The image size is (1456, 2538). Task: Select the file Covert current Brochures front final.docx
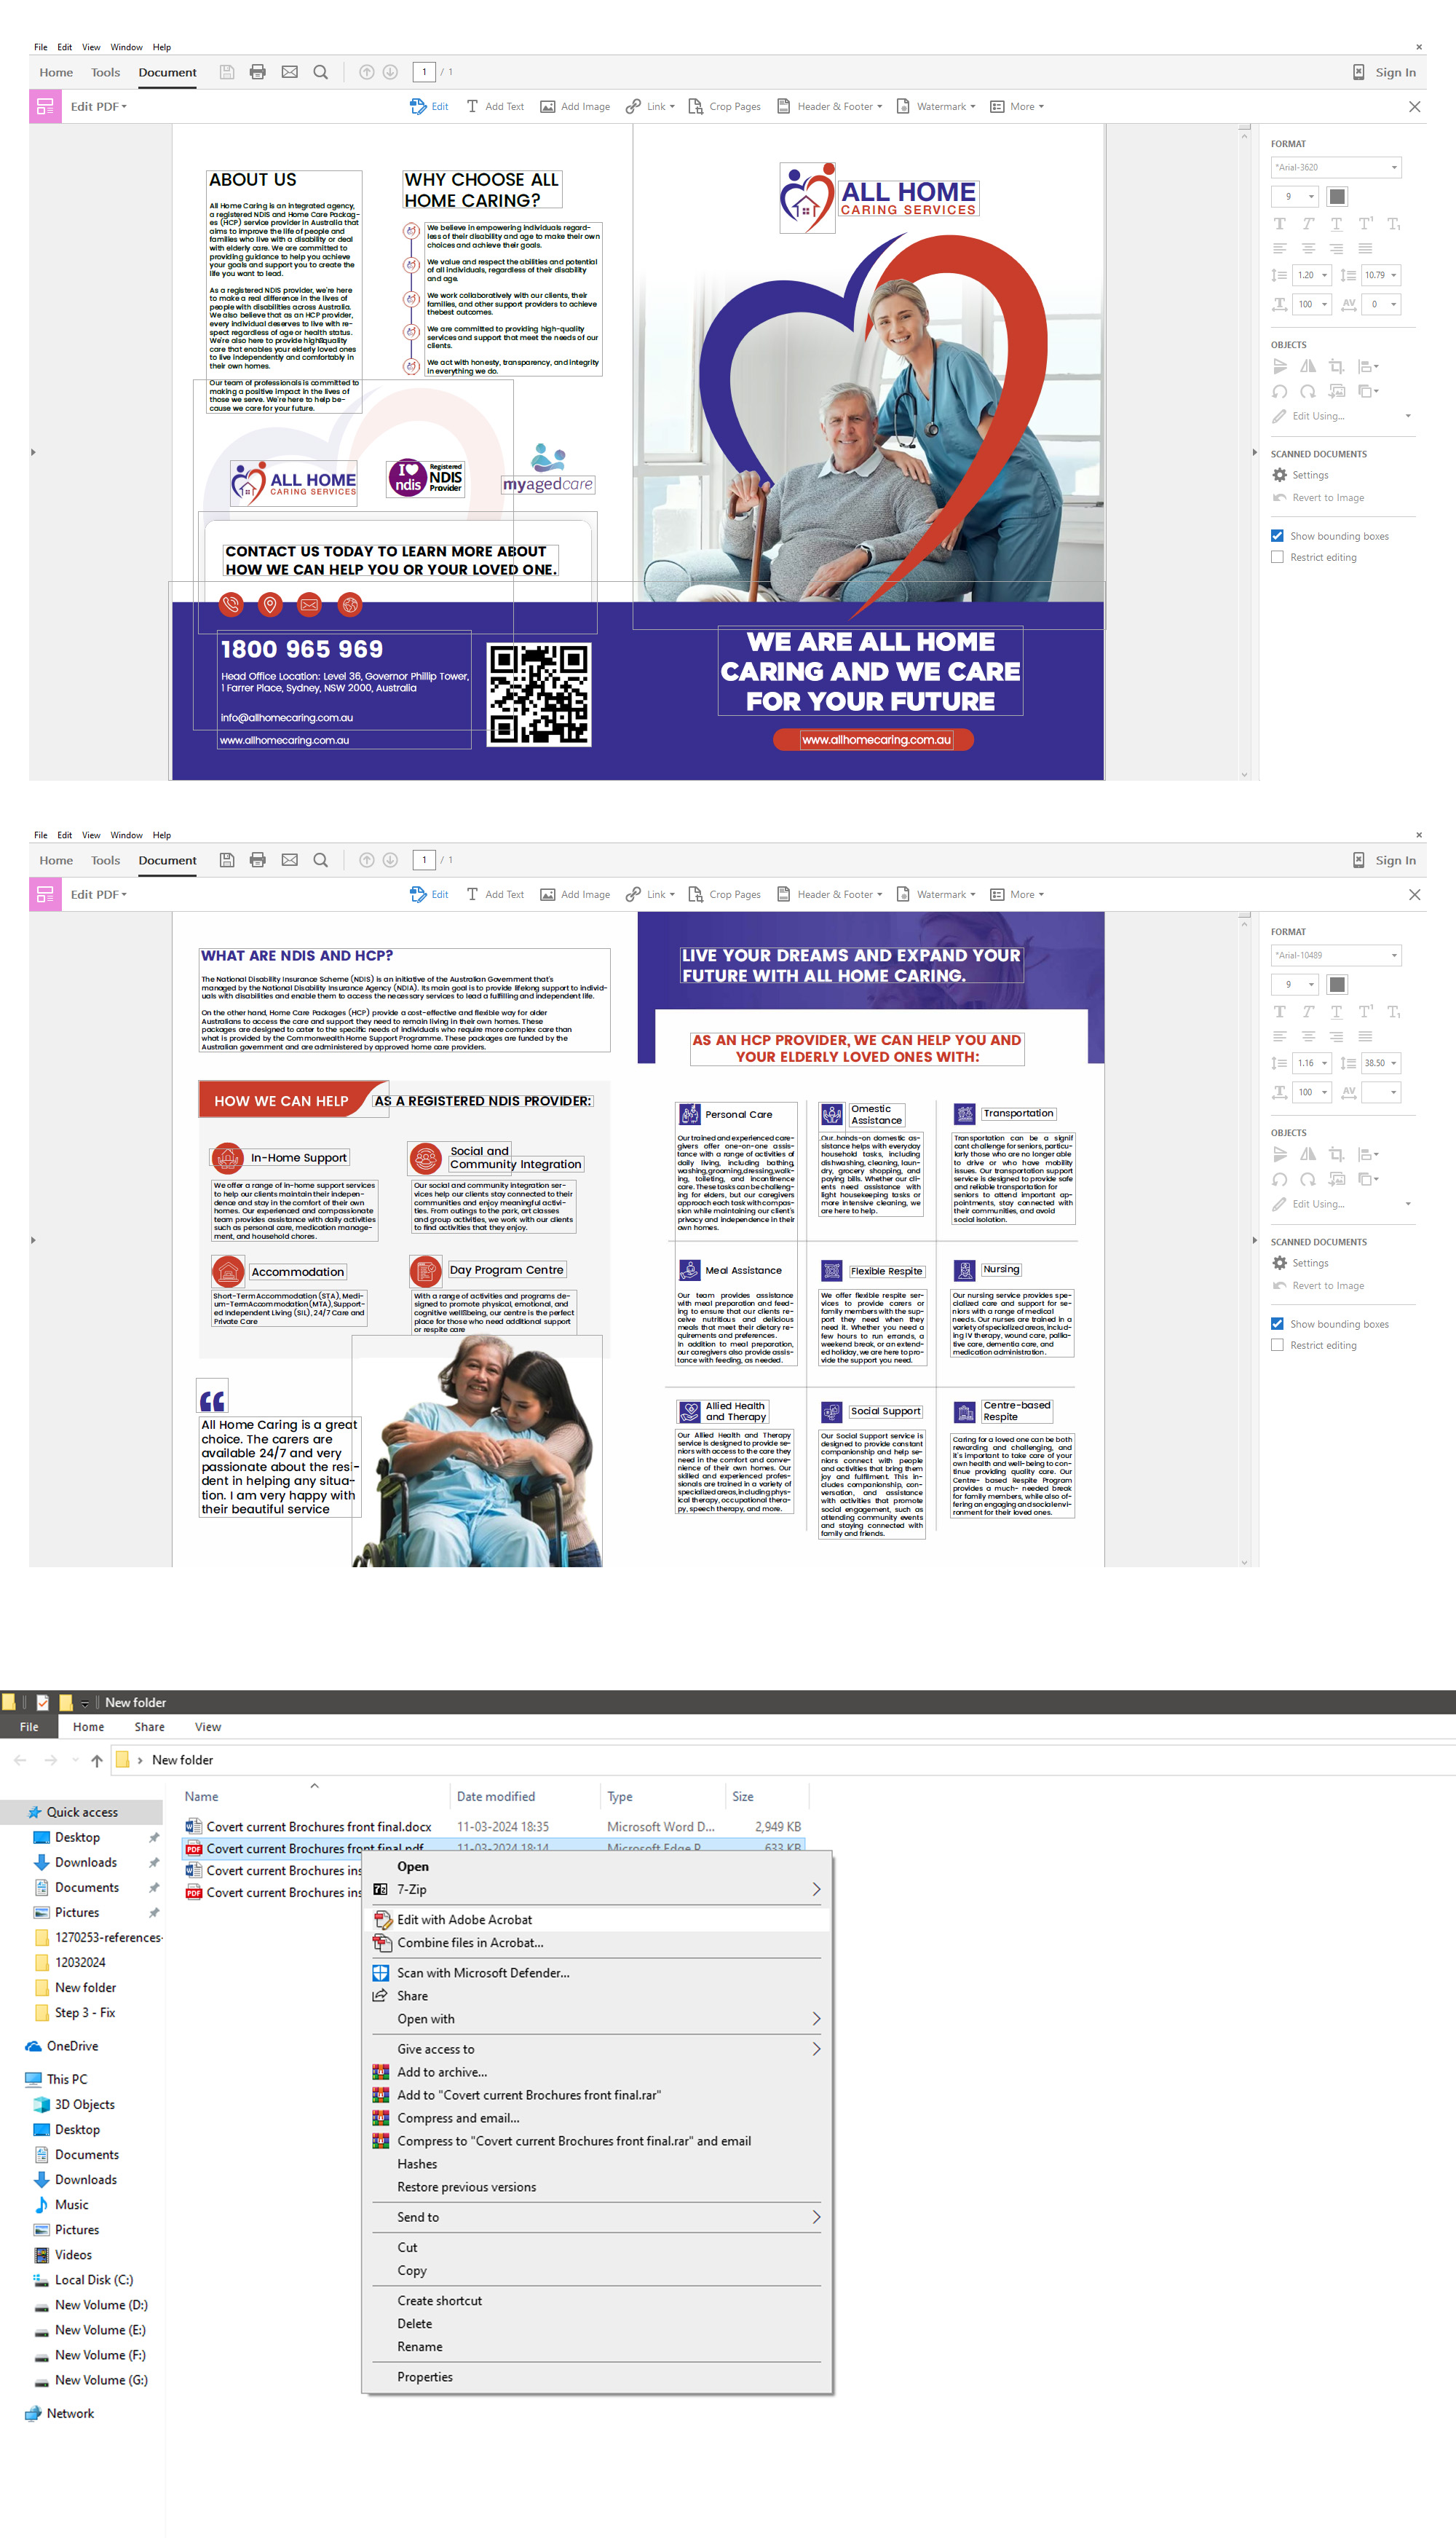pos(319,1826)
